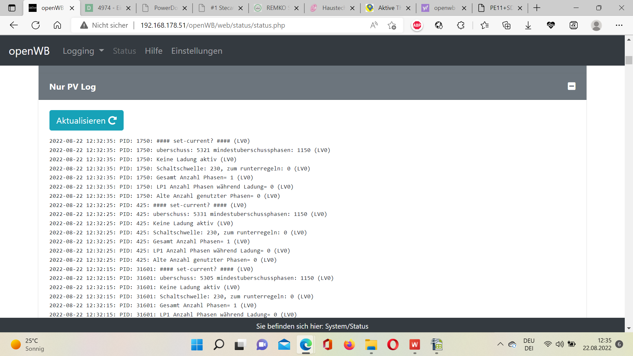Click the Read aloud icon

tap(374, 25)
